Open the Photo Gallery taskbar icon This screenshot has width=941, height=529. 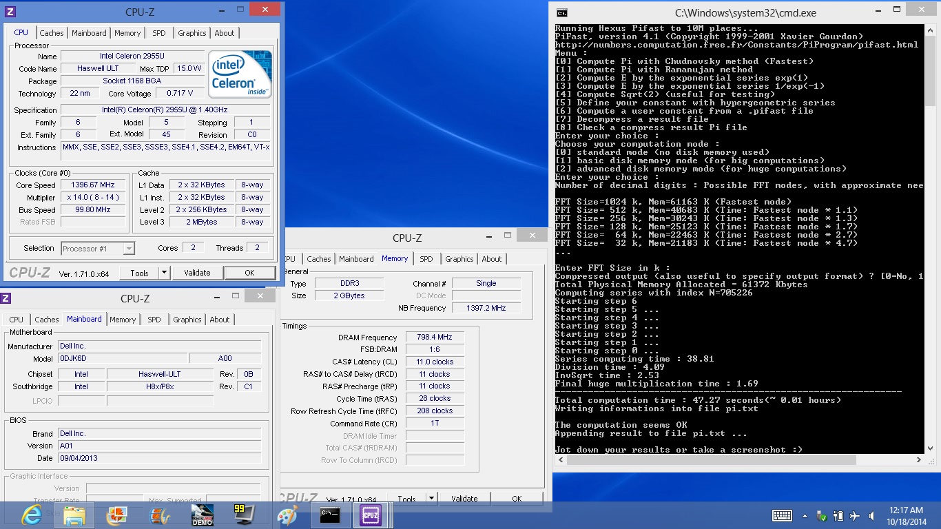(x=117, y=515)
